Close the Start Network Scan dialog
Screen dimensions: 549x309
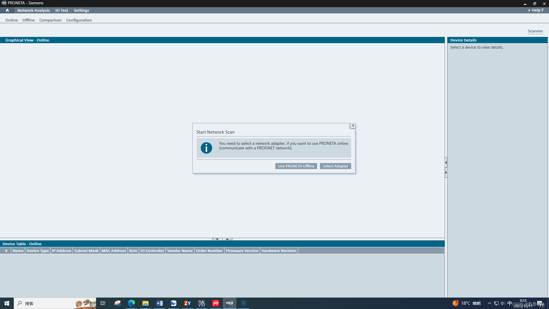point(353,126)
